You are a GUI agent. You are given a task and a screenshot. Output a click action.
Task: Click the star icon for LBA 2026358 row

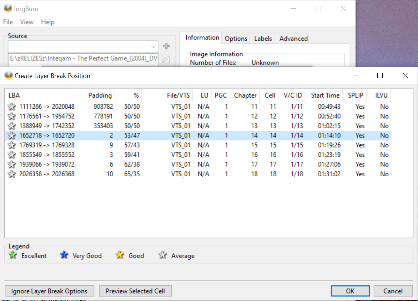coord(12,174)
